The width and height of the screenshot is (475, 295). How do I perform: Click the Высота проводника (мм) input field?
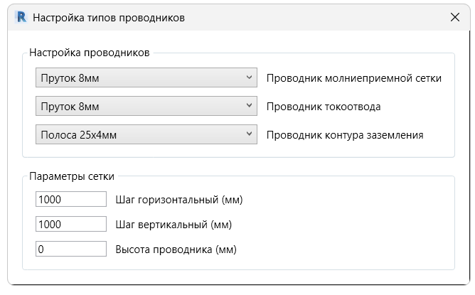(71, 249)
